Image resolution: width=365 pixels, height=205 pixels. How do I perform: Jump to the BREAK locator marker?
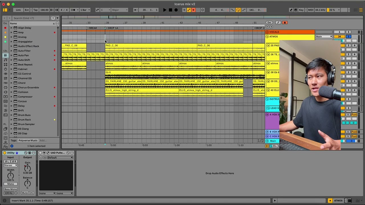pos(92,28)
